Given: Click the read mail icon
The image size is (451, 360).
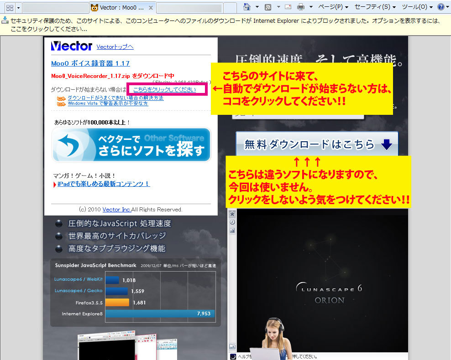Looking at the screenshot, I should click(288, 7).
